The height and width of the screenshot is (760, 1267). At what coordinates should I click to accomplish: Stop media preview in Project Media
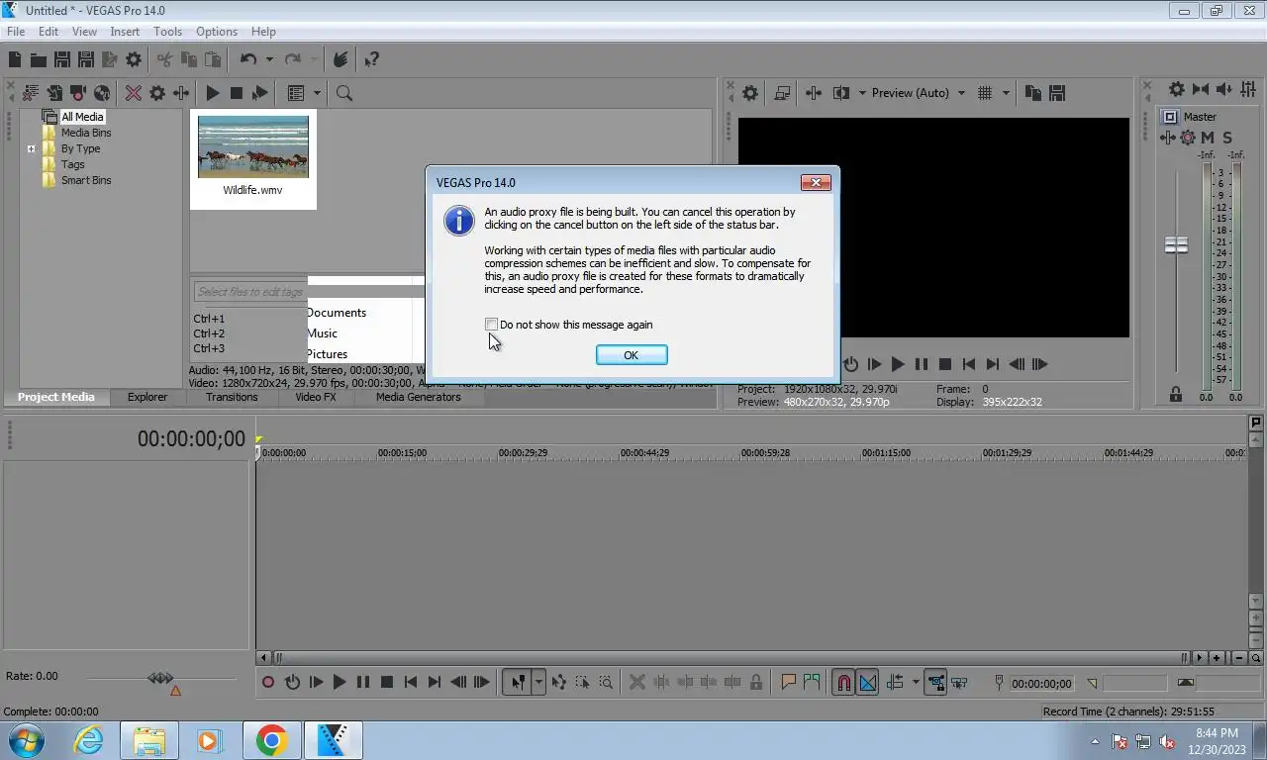click(236, 93)
